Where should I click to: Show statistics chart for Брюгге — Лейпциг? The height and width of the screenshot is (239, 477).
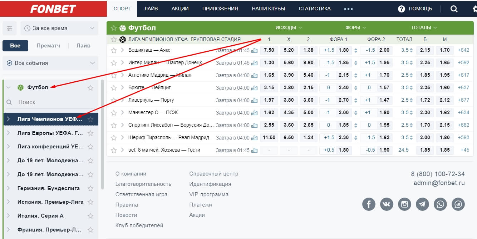tap(254, 88)
